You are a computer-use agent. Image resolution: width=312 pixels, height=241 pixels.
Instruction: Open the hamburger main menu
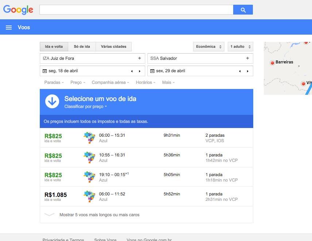coord(9,27)
